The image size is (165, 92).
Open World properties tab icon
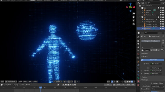coord(138,54)
